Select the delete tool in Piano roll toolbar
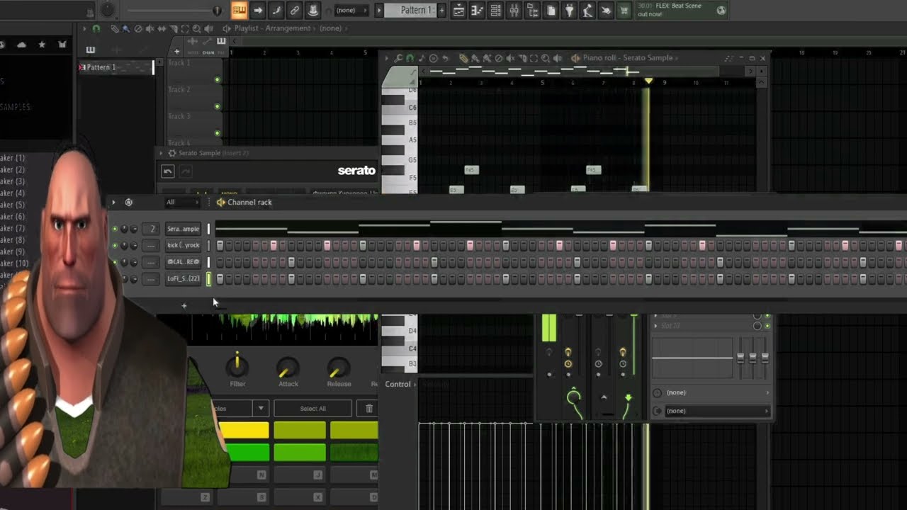The image size is (907, 510). (x=498, y=58)
